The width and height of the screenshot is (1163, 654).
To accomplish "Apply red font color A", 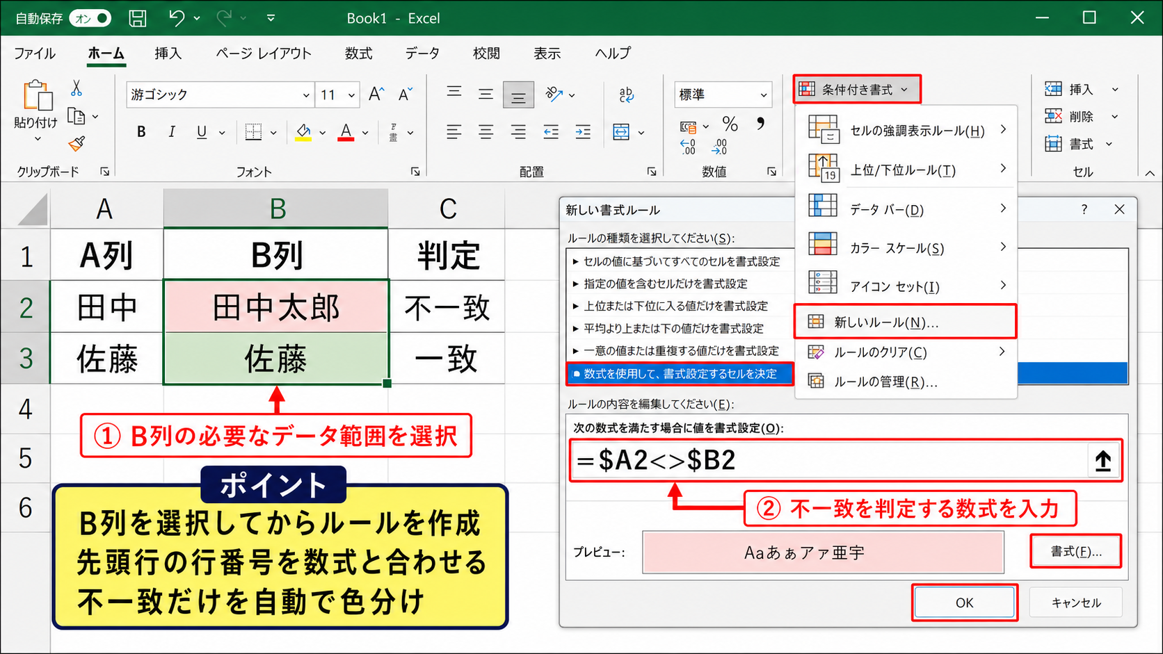I will pyautogui.click(x=346, y=132).
